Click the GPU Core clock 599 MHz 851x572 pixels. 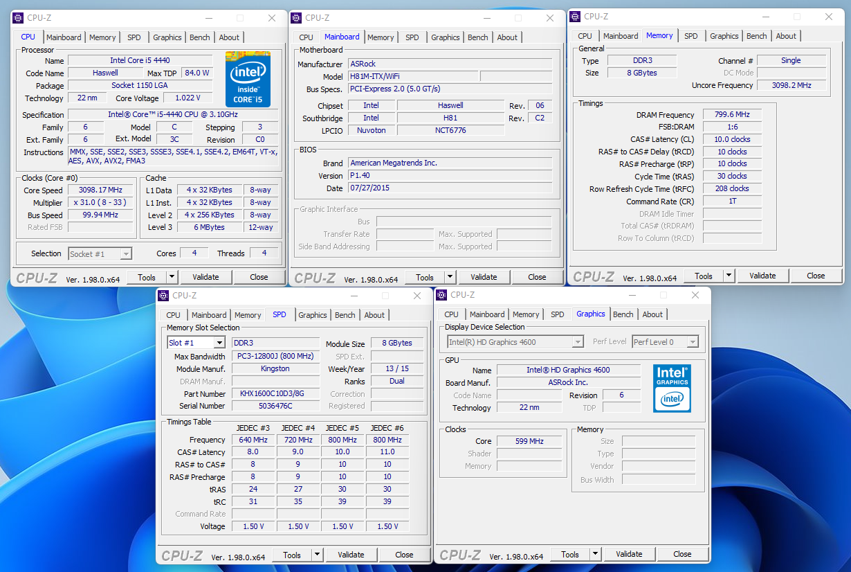click(x=529, y=441)
